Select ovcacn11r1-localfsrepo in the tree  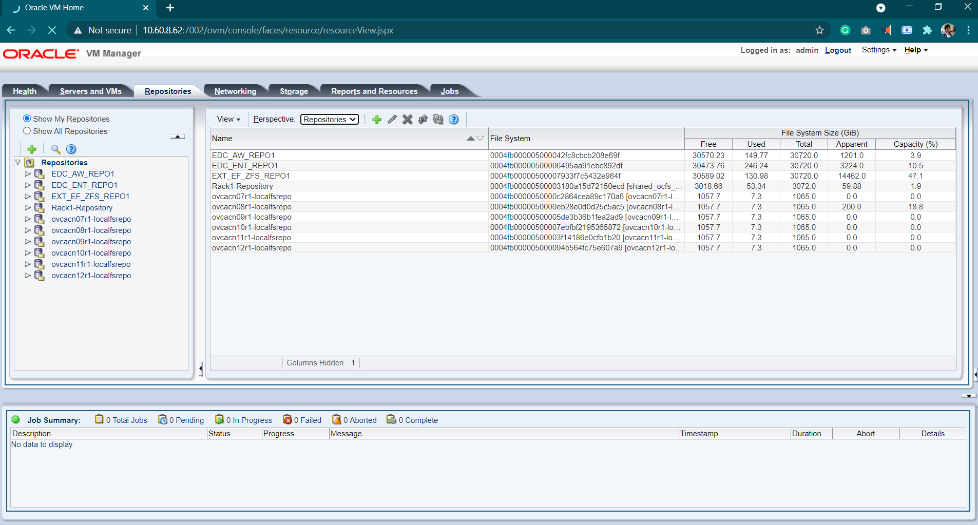pyautogui.click(x=91, y=264)
